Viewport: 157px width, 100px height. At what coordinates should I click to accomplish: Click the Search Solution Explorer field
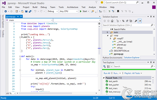tap(129, 25)
